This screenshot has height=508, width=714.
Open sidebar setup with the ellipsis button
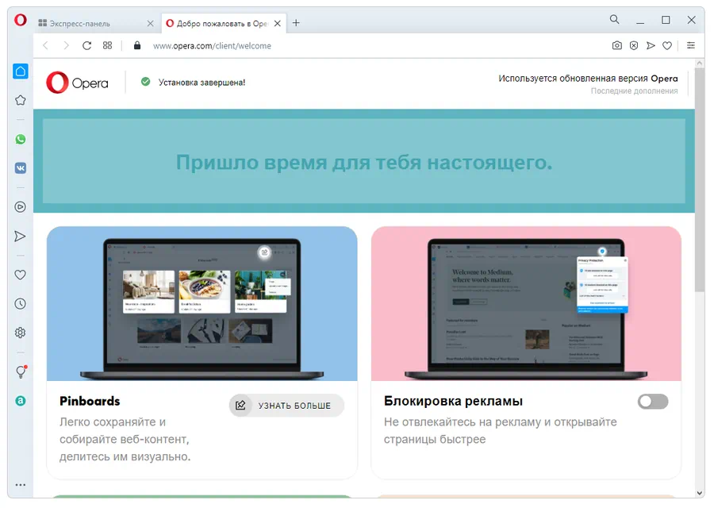pyautogui.click(x=20, y=485)
